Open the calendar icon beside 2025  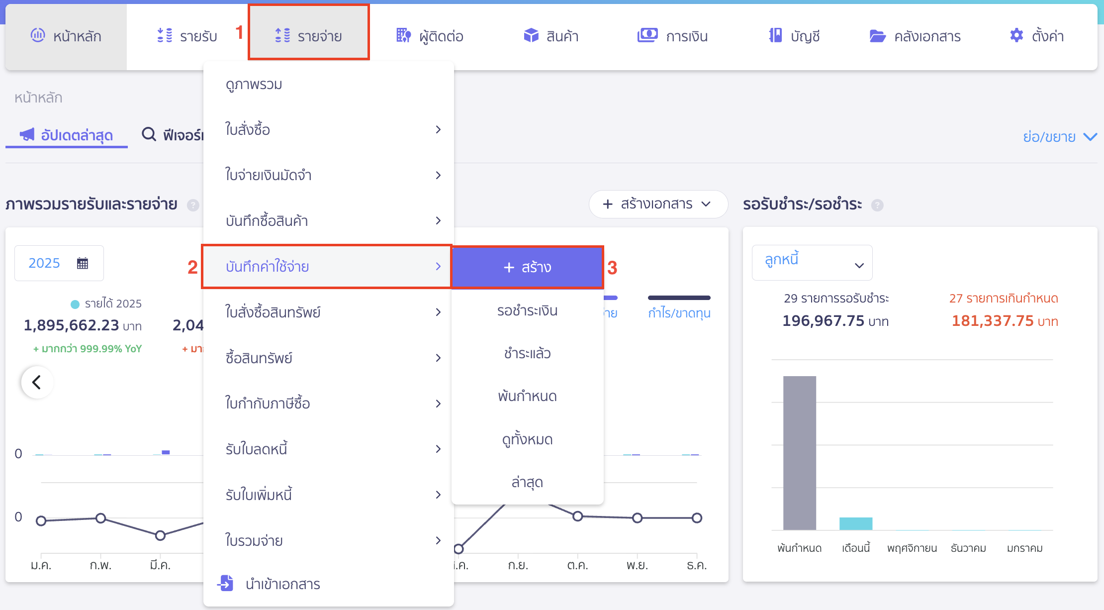83,263
